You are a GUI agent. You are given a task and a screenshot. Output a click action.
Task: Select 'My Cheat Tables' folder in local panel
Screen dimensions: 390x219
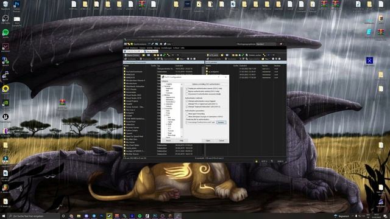(x=132, y=145)
